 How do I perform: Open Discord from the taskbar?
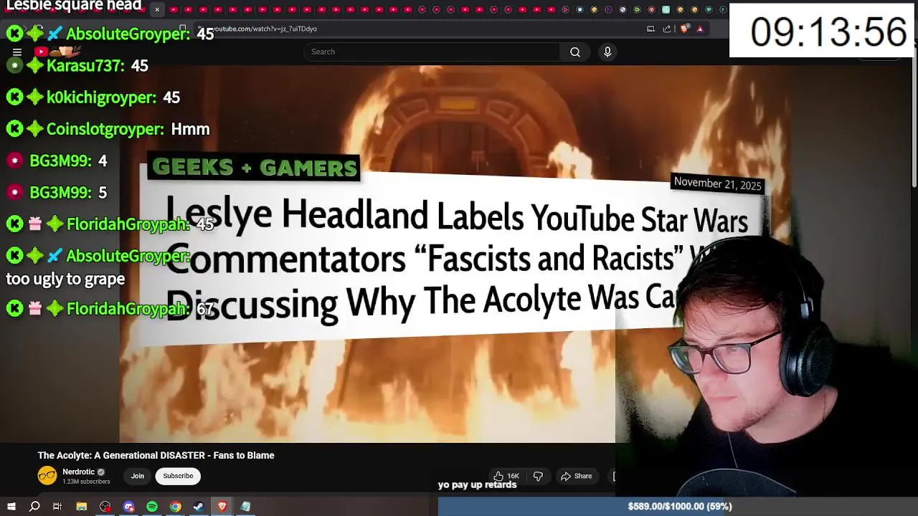point(129,507)
